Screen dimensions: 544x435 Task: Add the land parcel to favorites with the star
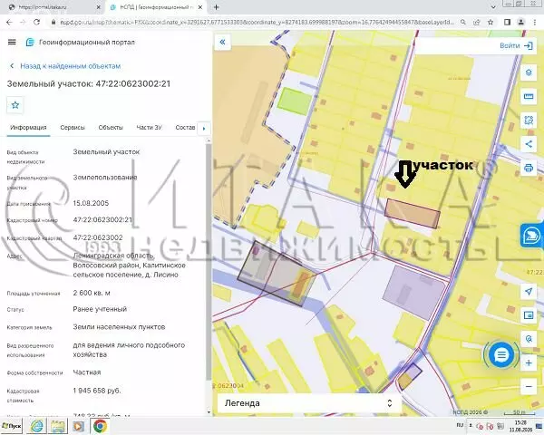(x=15, y=105)
